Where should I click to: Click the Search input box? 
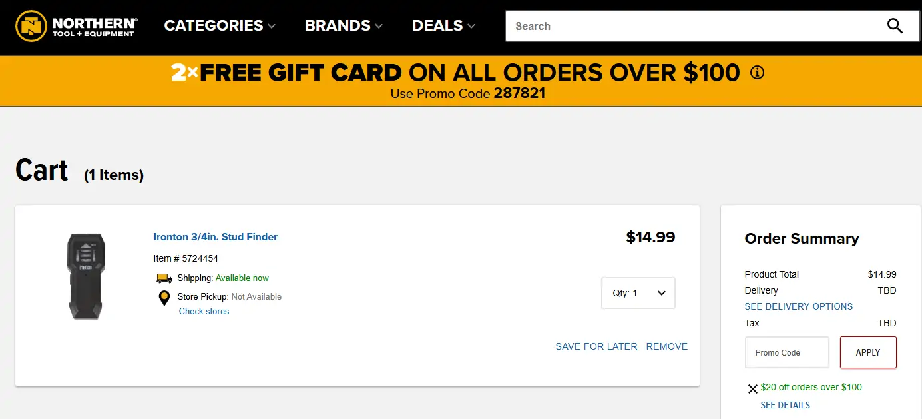(692, 26)
